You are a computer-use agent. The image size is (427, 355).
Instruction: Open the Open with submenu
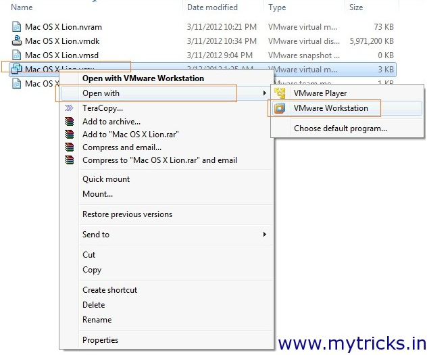(166, 93)
